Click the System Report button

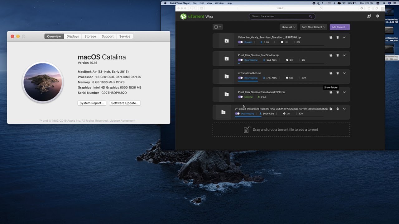[x=92, y=103]
